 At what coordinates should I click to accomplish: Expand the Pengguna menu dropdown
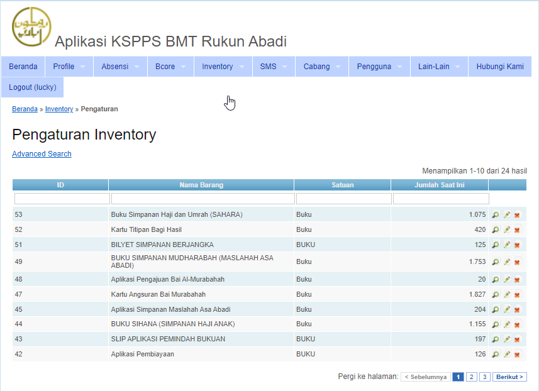(379, 66)
